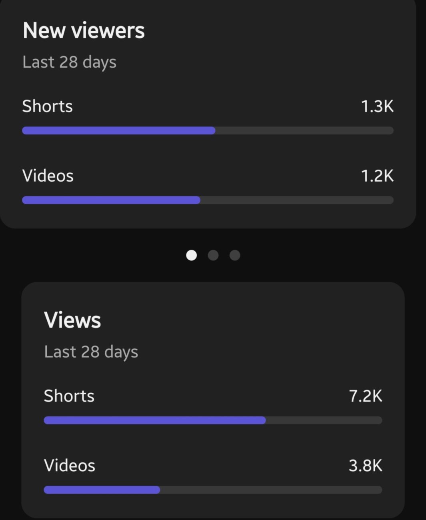
Task: Select Videos progress bar in Views card
Action: [x=213, y=490]
